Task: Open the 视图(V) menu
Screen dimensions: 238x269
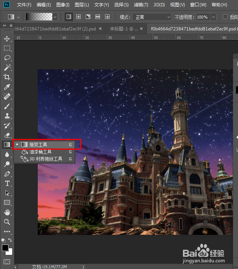Action: [177, 5]
